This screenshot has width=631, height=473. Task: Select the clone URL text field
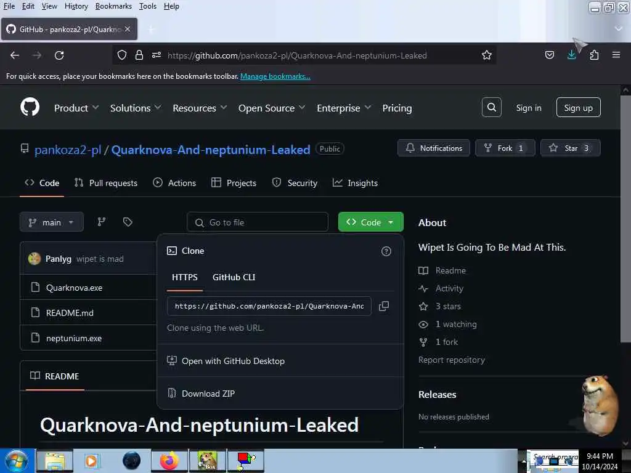click(x=269, y=306)
